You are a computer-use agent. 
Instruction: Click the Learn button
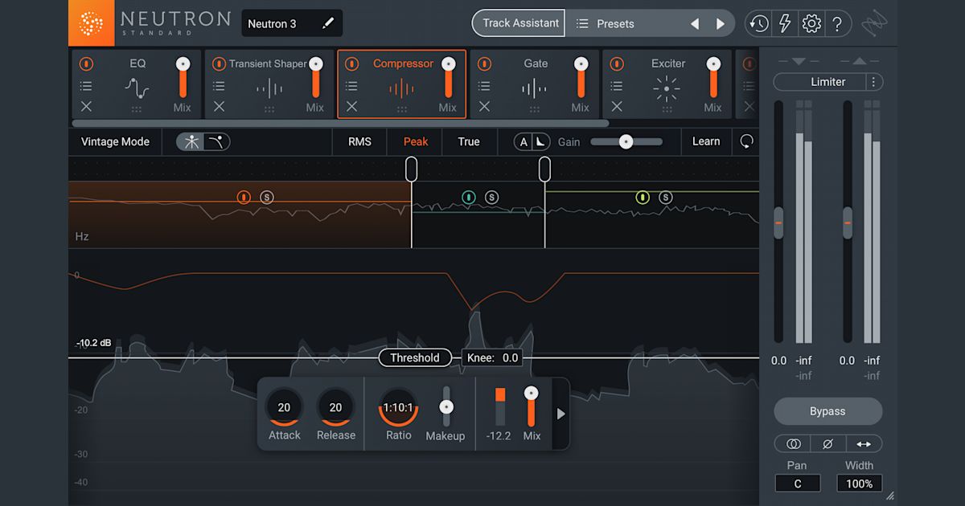tap(706, 141)
